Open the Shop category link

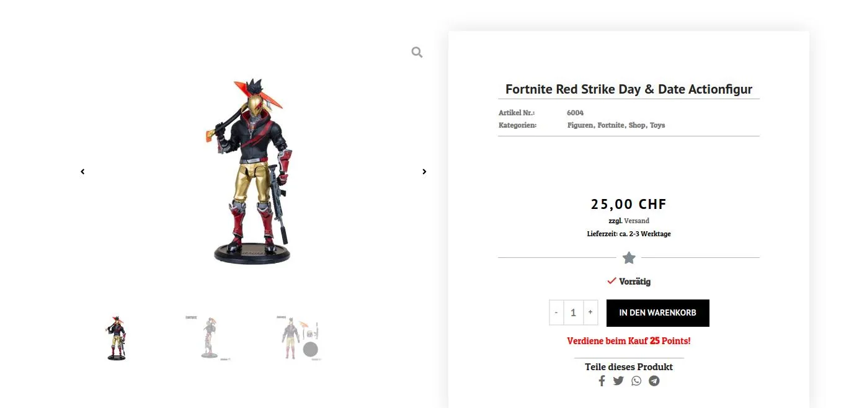(637, 125)
